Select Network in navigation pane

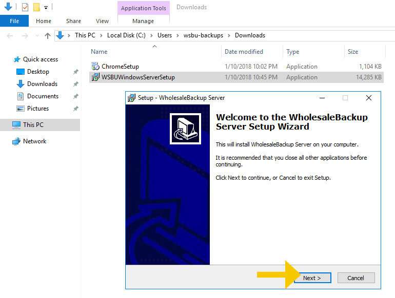(34, 141)
